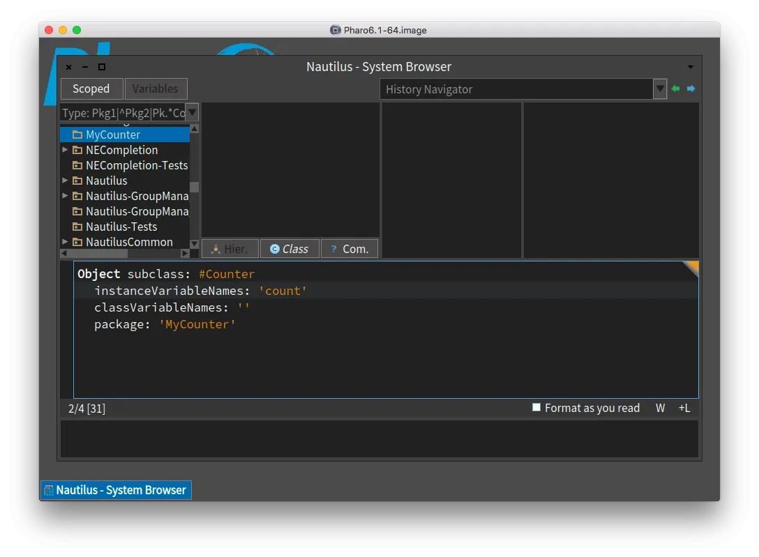Click the 'MyCounter' package string in code
Viewport: 759px width, 557px height.
[197, 324]
